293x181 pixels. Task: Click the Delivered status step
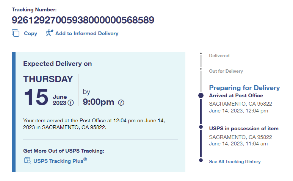(219, 56)
